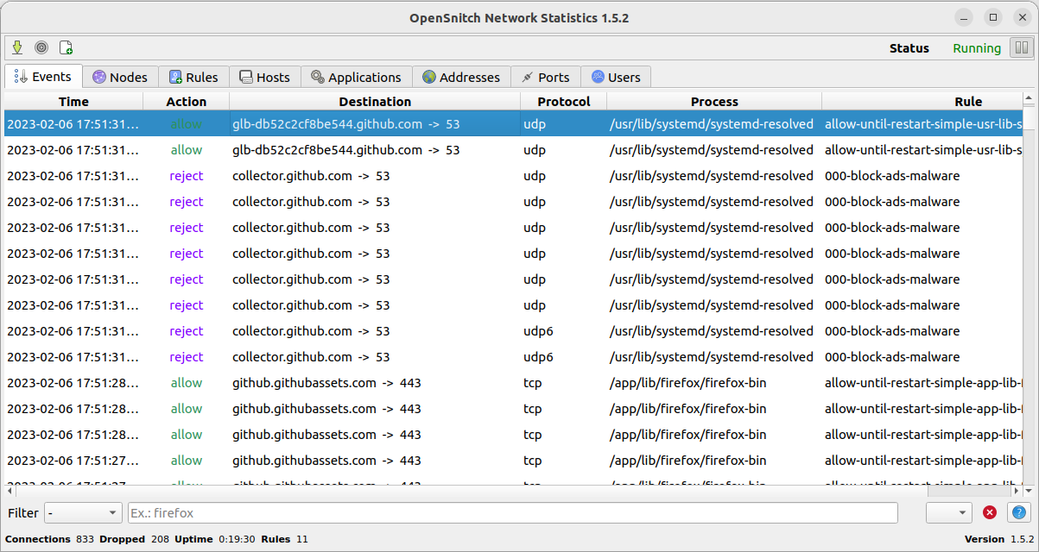Click the filter text input field
Screen dimensions: 1039x552
tap(512, 513)
